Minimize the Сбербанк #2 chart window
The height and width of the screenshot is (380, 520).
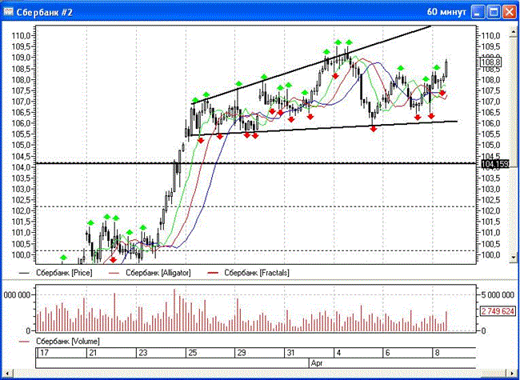(x=478, y=12)
